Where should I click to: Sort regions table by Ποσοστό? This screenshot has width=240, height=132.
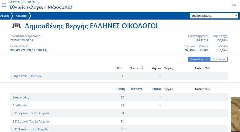136,89
